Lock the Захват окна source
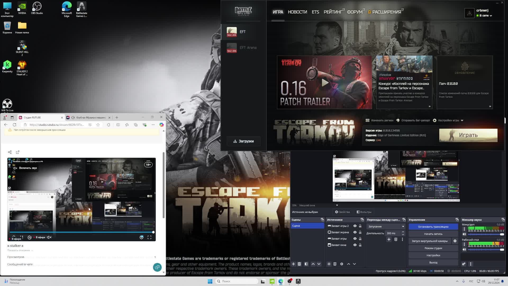The height and width of the screenshot is (286, 508). click(360, 245)
